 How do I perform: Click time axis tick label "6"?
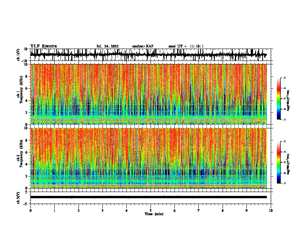click(175, 211)
